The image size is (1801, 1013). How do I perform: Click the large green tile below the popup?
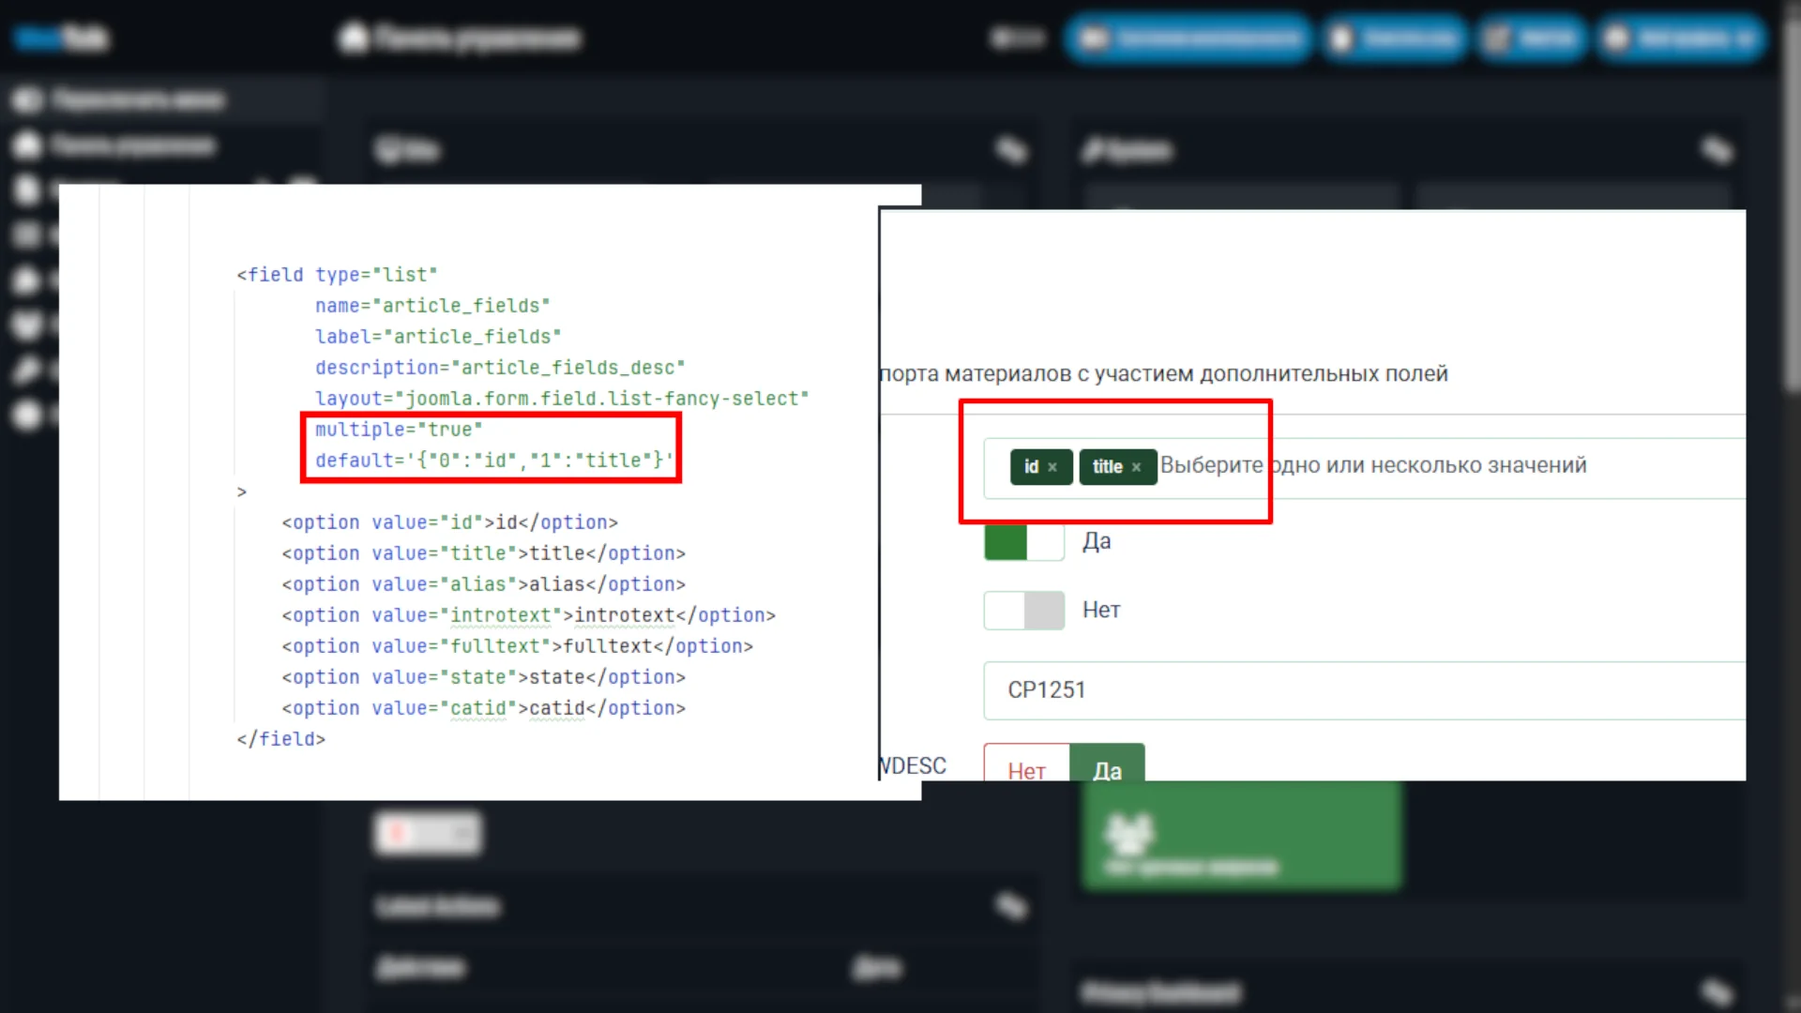[x=1241, y=837]
